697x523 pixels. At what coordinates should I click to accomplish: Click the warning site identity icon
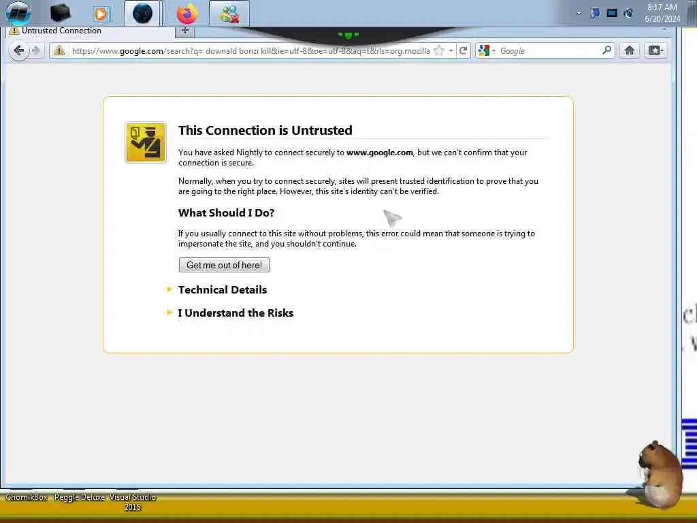(59, 50)
